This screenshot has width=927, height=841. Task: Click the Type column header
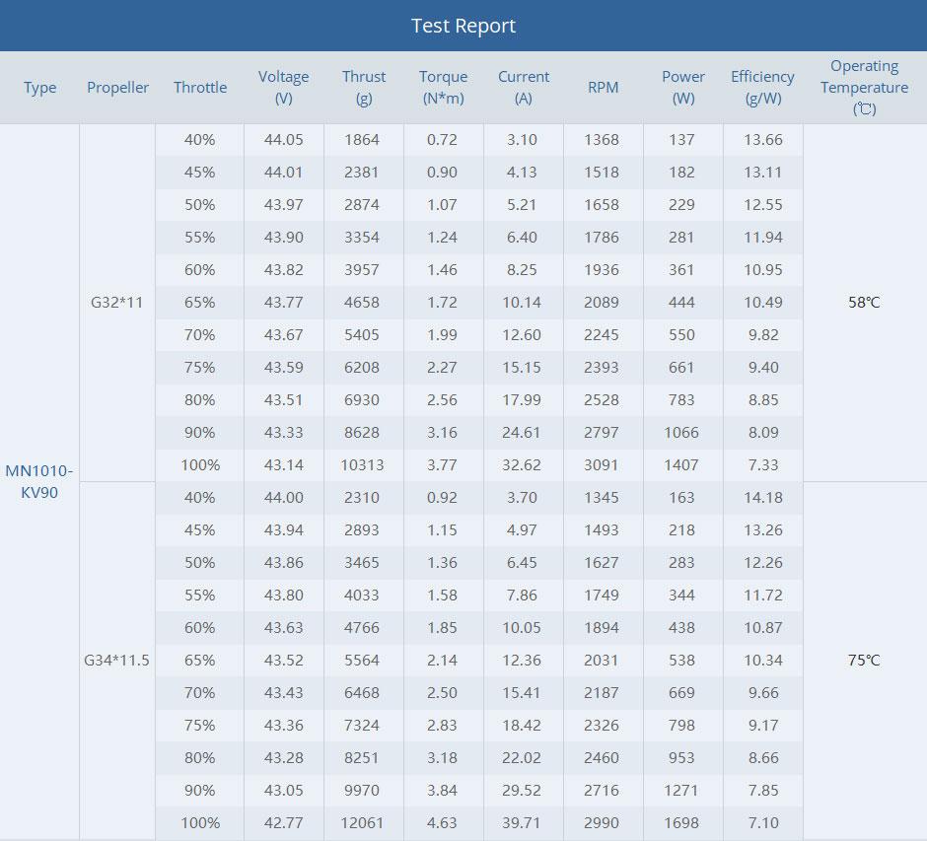[x=39, y=88]
